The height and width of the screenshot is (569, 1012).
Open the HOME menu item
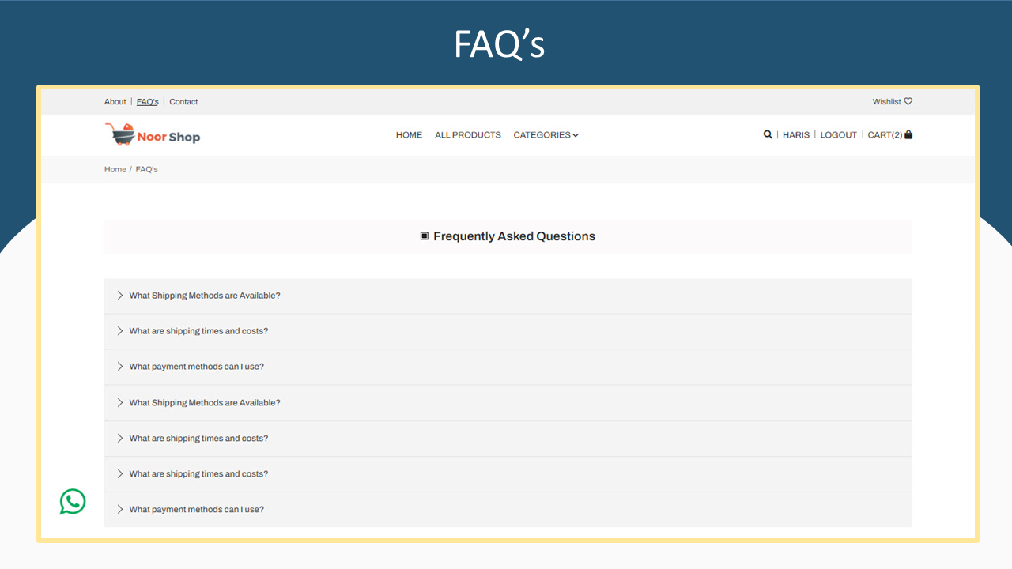pos(409,135)
